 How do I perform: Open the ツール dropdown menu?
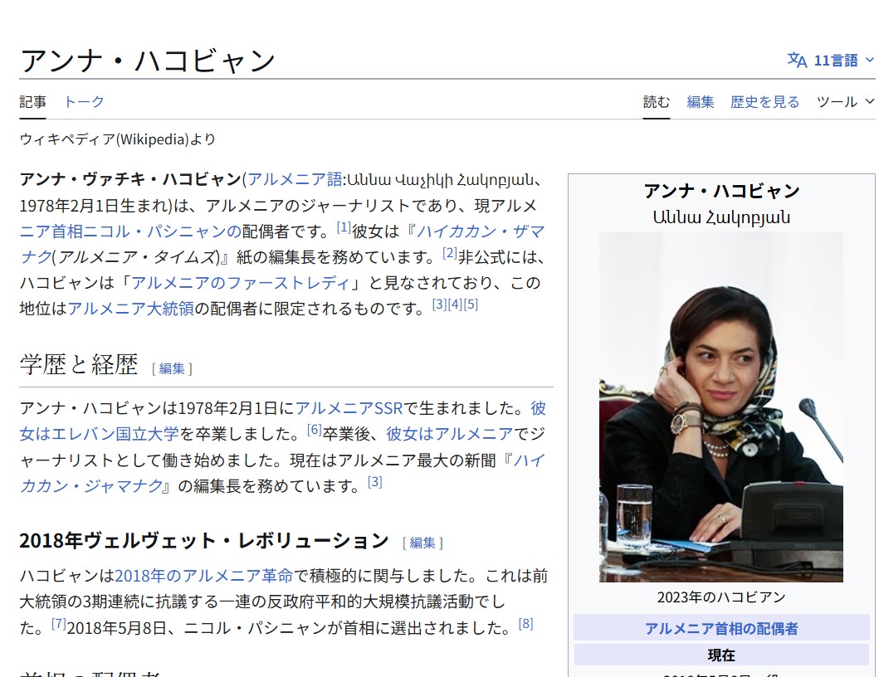pos(845,101)
